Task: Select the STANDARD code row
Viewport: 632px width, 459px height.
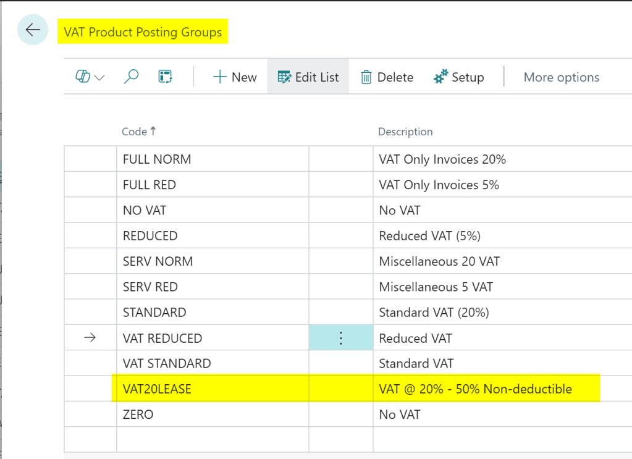Action: 154,313
